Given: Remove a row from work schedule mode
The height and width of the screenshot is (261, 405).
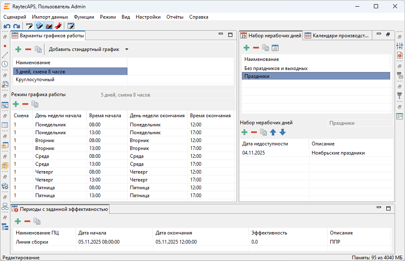Looking at the screenshot, I should 25,104.
